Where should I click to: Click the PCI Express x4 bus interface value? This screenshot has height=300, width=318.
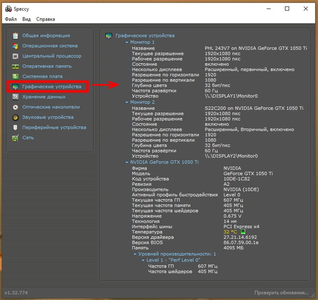(x=241, y=226)
